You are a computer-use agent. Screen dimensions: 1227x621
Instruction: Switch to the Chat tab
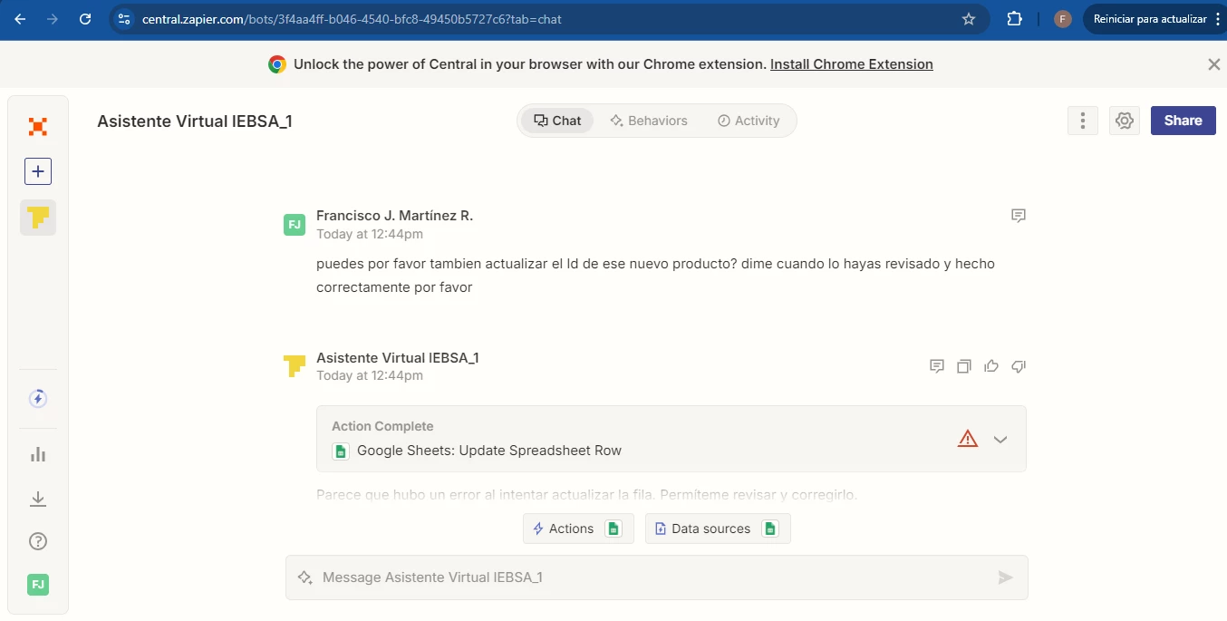coord(557,121)
